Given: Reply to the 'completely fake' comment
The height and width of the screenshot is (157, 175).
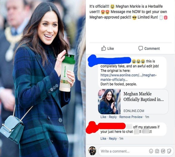Looking at the screenshot, I should [113, 117].
